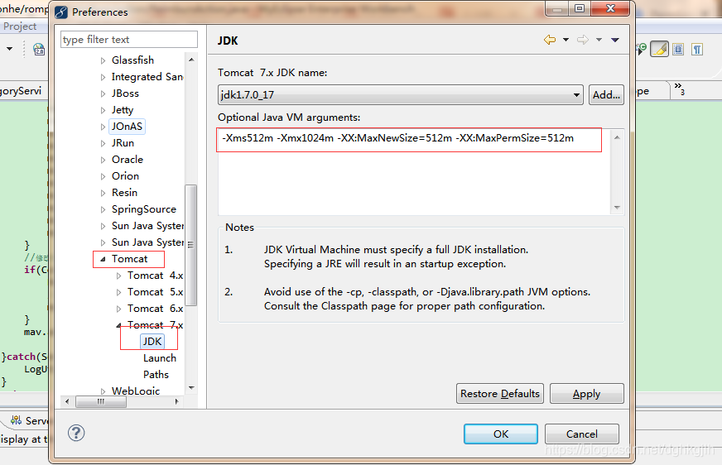Click the Cancel button
722x465 pixels.
point(582,434)
